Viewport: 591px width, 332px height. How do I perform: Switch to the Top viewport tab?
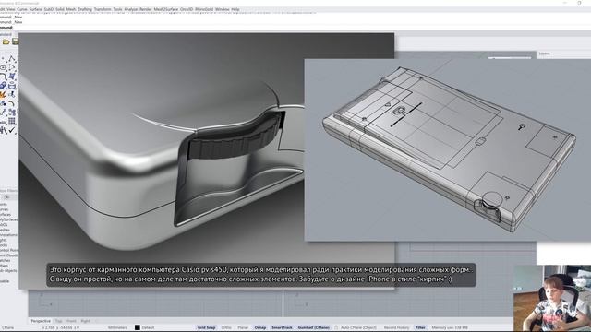pos(58,321)
